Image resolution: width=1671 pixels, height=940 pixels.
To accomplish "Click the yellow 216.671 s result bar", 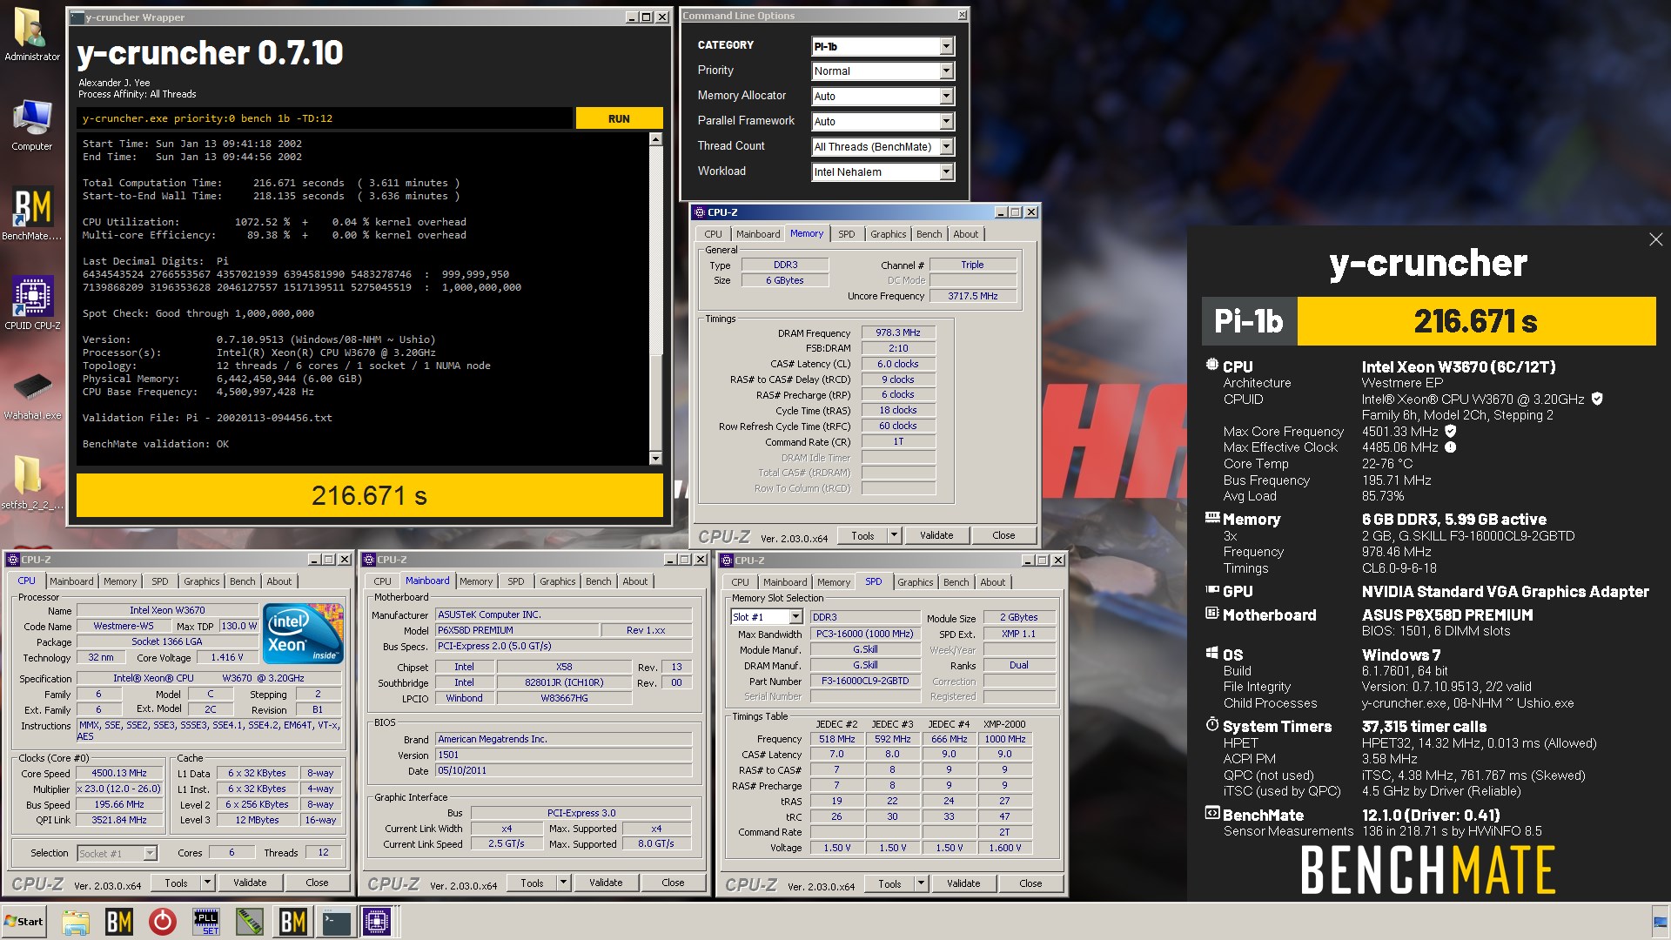I will pos(370,496).
